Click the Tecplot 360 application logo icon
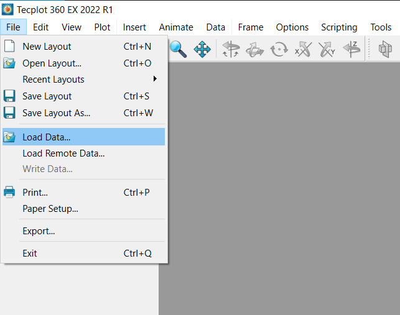This screenshot has height=315, width=400. tap(7, 9)
